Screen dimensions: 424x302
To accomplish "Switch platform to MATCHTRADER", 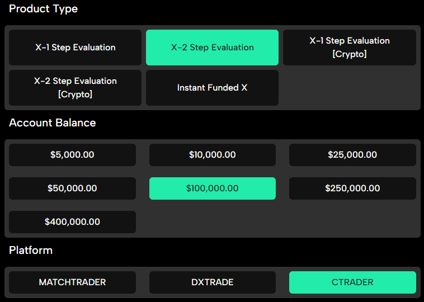I will coord(72,282).
